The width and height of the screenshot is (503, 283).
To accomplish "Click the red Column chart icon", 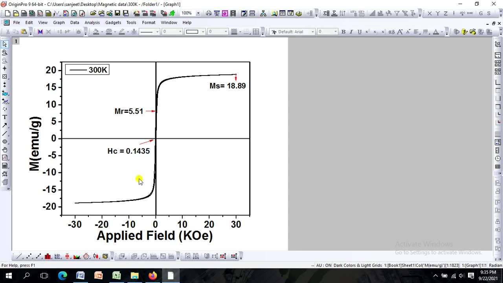I will pos(48,256).
